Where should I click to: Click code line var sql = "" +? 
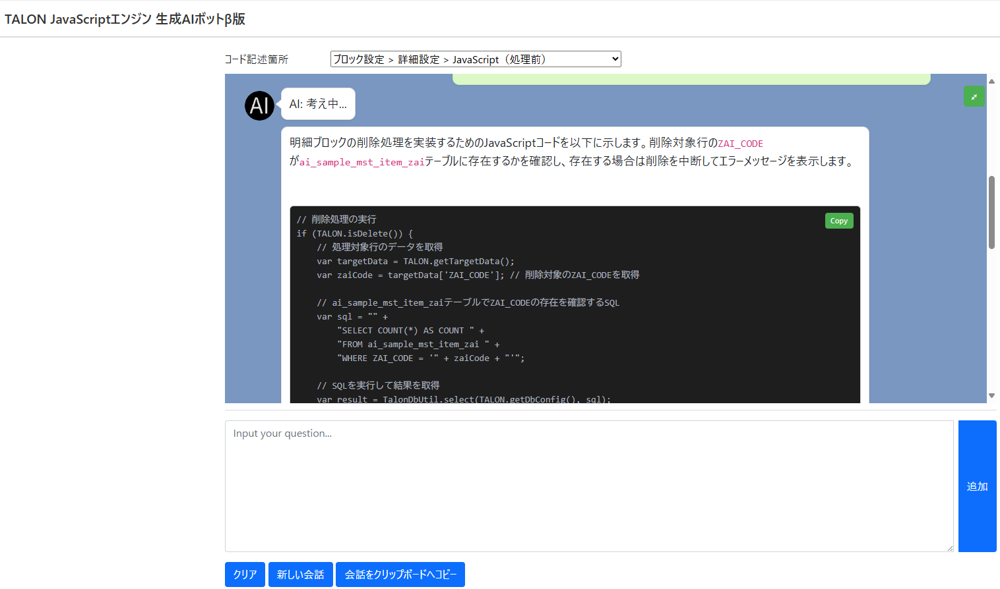pyautogui.click(x=352, y=316)
